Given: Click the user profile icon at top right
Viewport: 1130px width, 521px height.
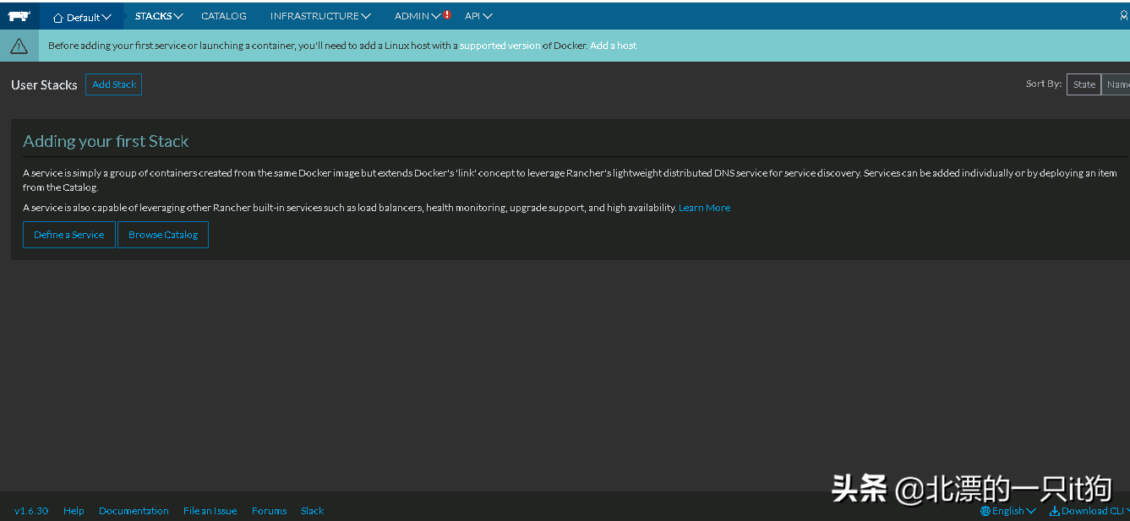Looking at the screenshot, I should pos(1123,15).
